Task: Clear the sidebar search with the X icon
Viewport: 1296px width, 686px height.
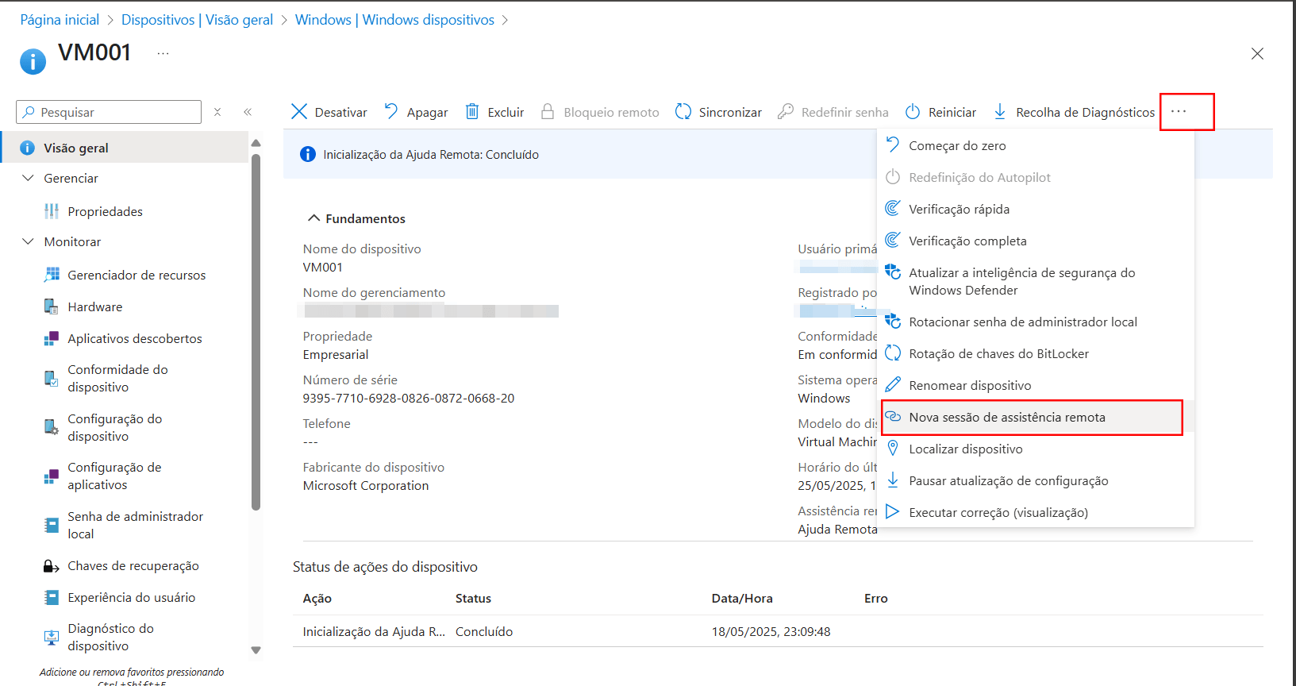Action: point(217,112)
